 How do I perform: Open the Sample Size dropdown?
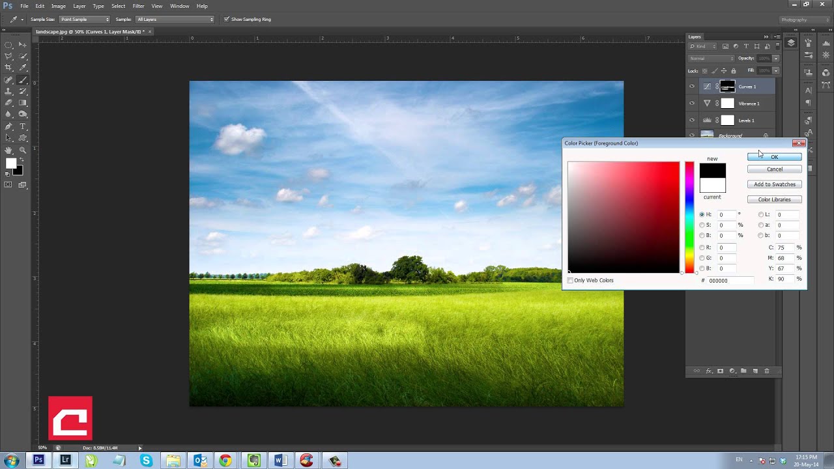click(x=85, y=20)
